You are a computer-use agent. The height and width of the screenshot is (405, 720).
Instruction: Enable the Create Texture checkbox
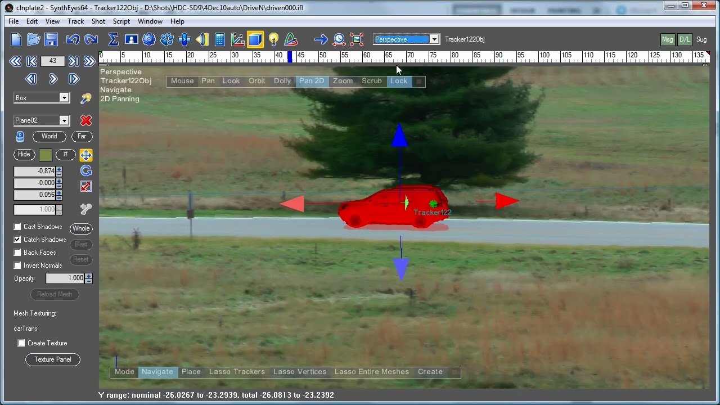(21, 343)
